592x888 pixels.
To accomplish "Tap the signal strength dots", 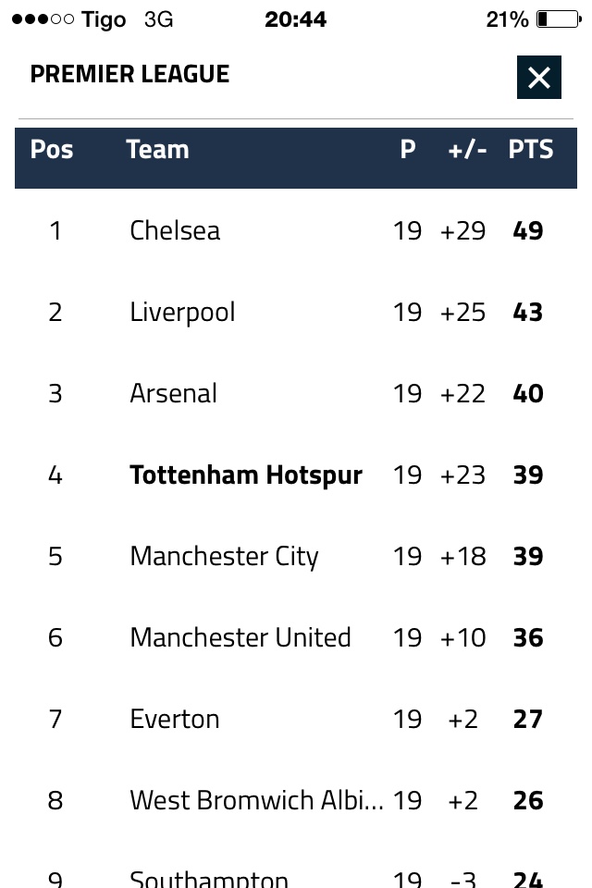I will (x=42, y=19).
